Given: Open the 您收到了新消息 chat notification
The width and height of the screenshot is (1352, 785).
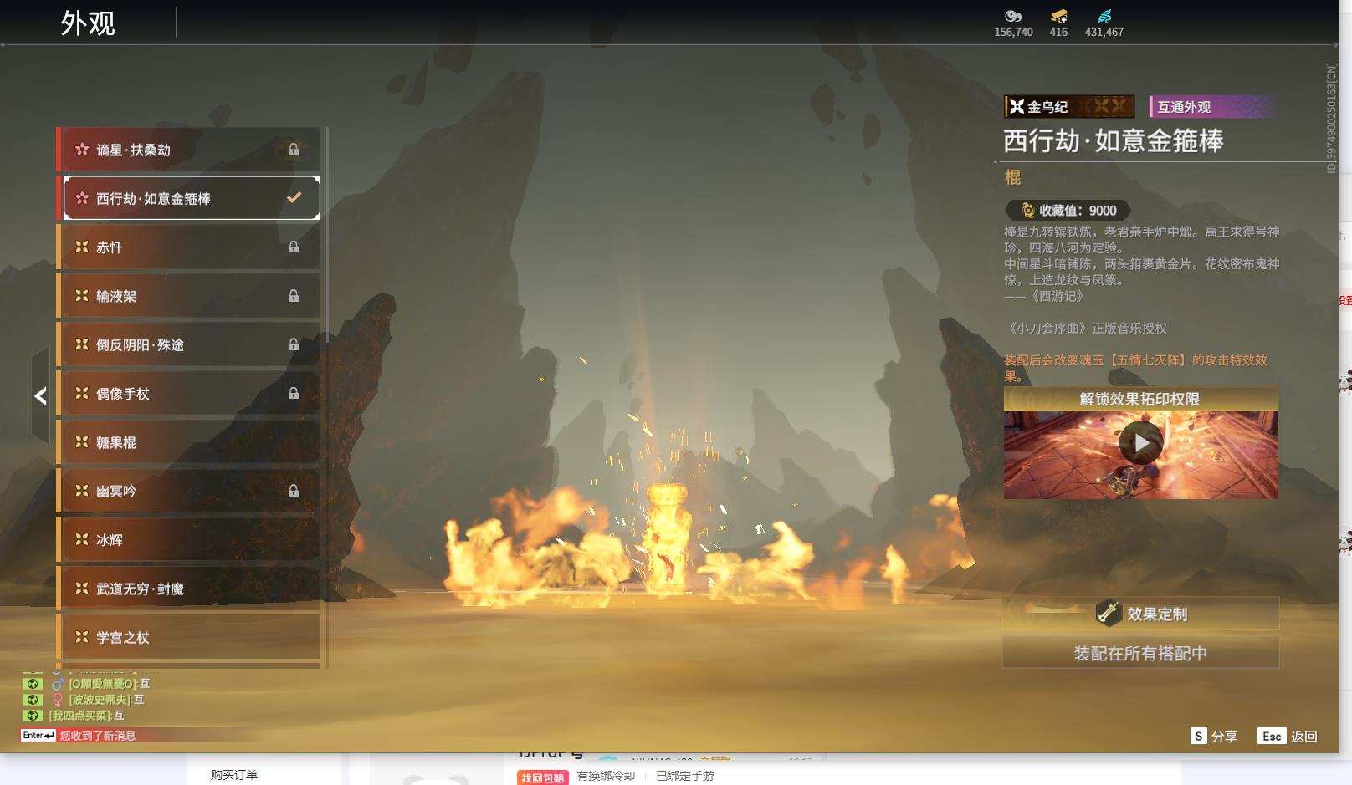Looking at the screenshot, I should click(98, 736).
